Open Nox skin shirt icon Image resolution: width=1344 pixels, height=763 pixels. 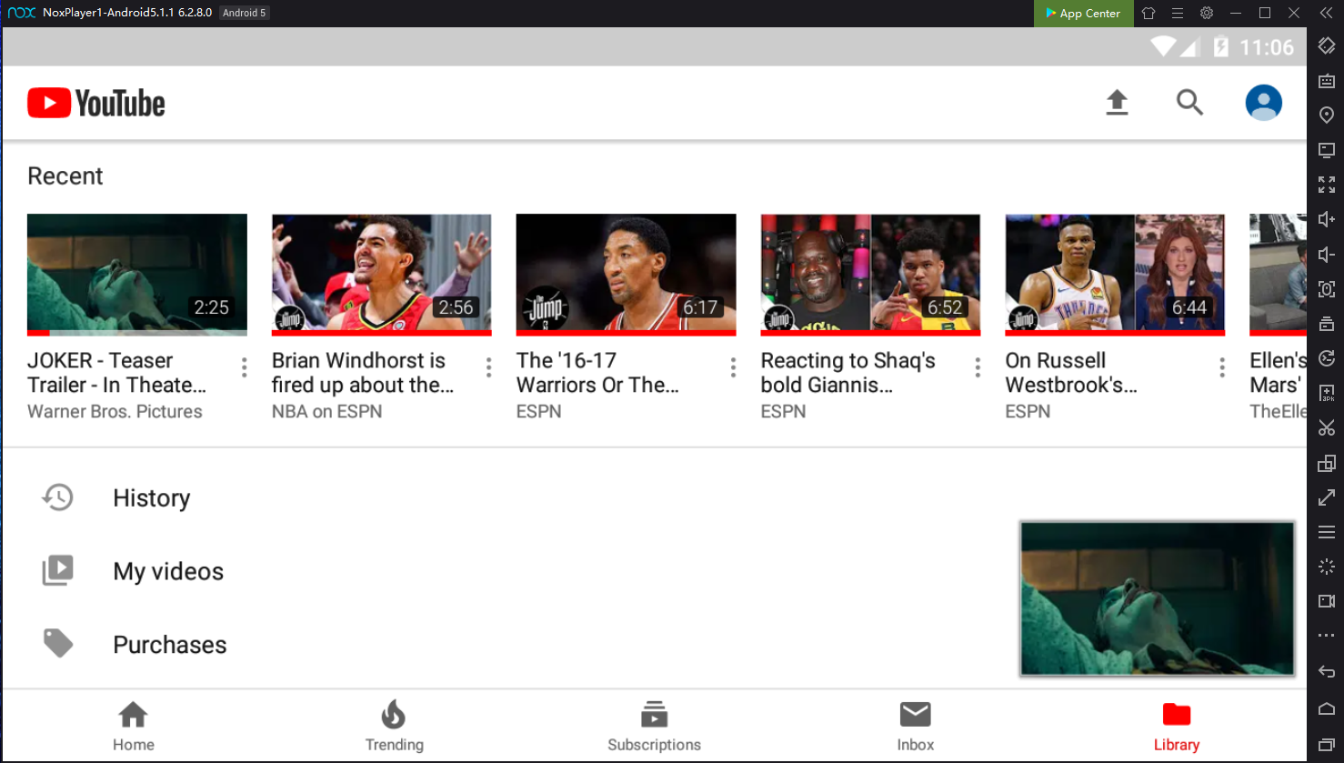tap(1148, 13)
